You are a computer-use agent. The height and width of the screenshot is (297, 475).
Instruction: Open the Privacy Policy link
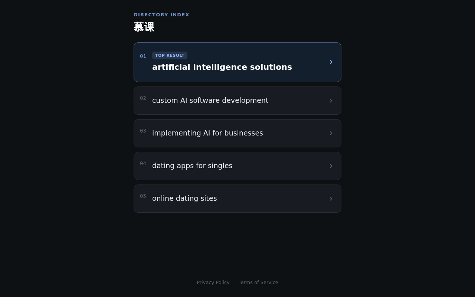pos(213,282)
